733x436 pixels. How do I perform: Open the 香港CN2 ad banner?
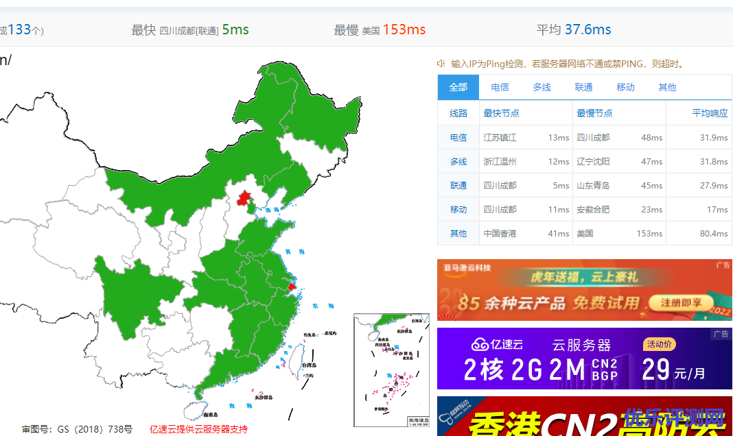point(584,416)
